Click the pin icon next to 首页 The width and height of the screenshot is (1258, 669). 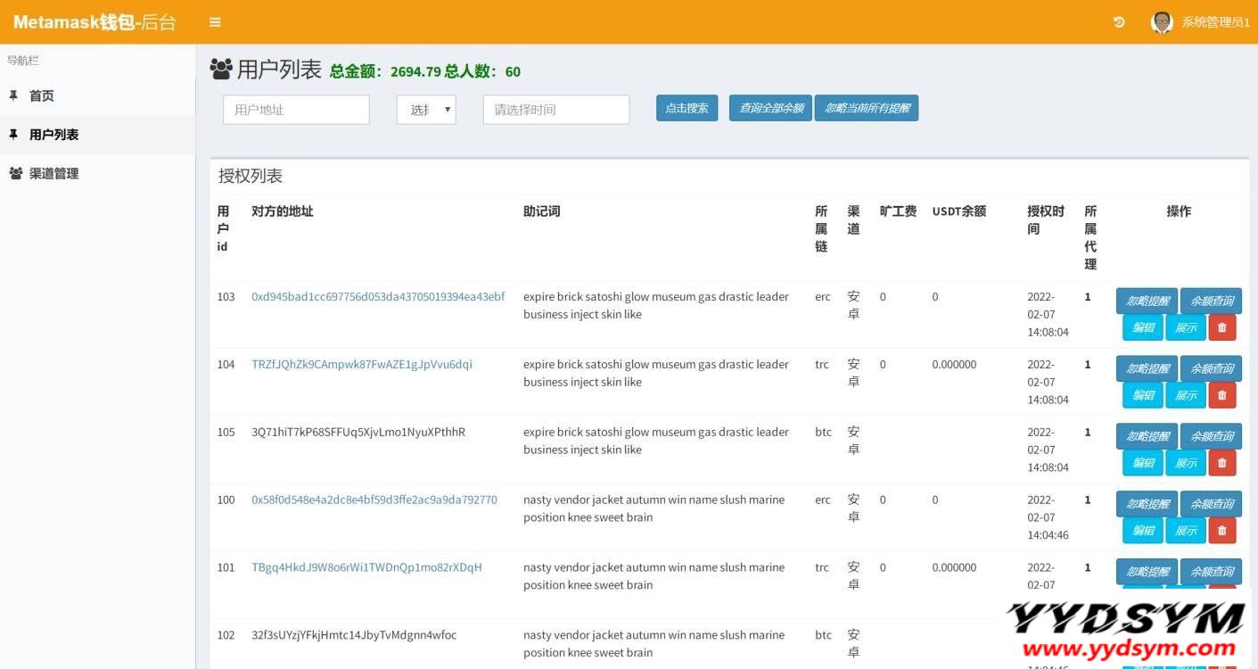pyautogui.click(x=13, y=95)
